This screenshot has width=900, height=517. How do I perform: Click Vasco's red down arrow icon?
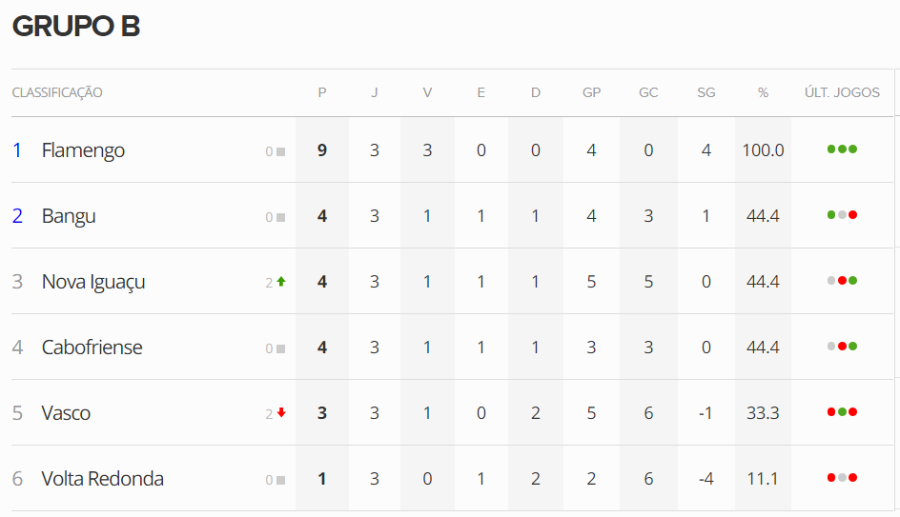(281, 413)
